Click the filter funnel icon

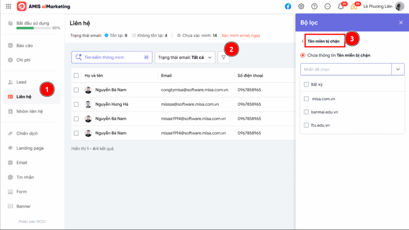[x=223, y=58]
